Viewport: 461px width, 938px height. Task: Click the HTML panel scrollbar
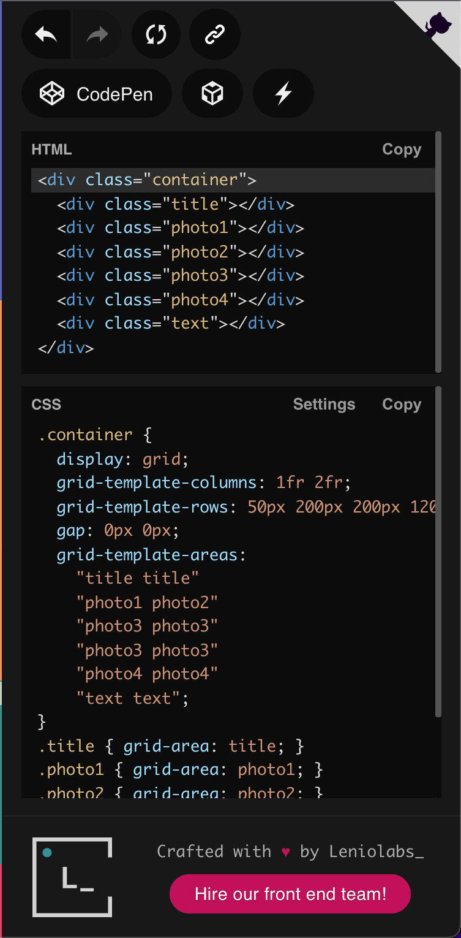[x=438, y=252]
